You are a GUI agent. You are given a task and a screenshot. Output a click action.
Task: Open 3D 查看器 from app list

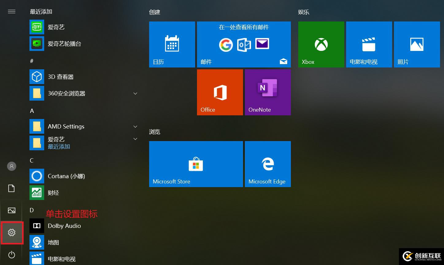click(x=61, y=77)
